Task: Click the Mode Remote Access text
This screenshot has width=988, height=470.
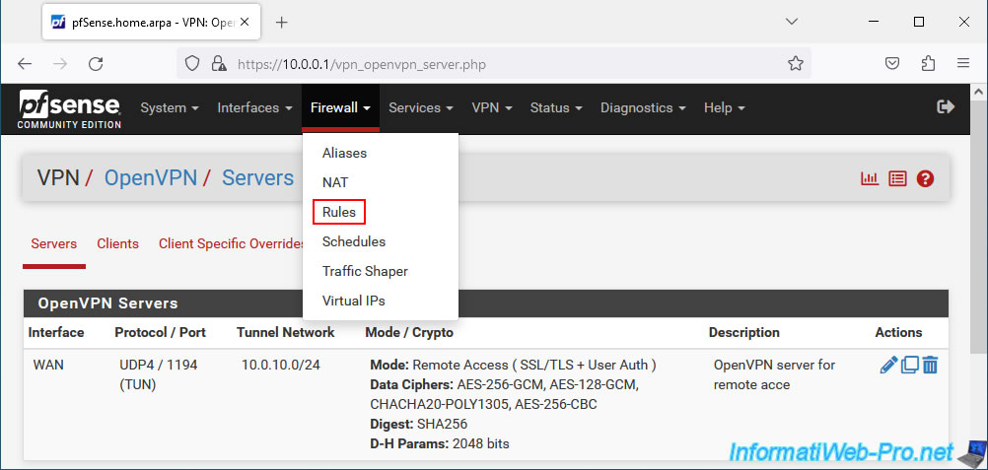Action: click(x=514, y=365)
